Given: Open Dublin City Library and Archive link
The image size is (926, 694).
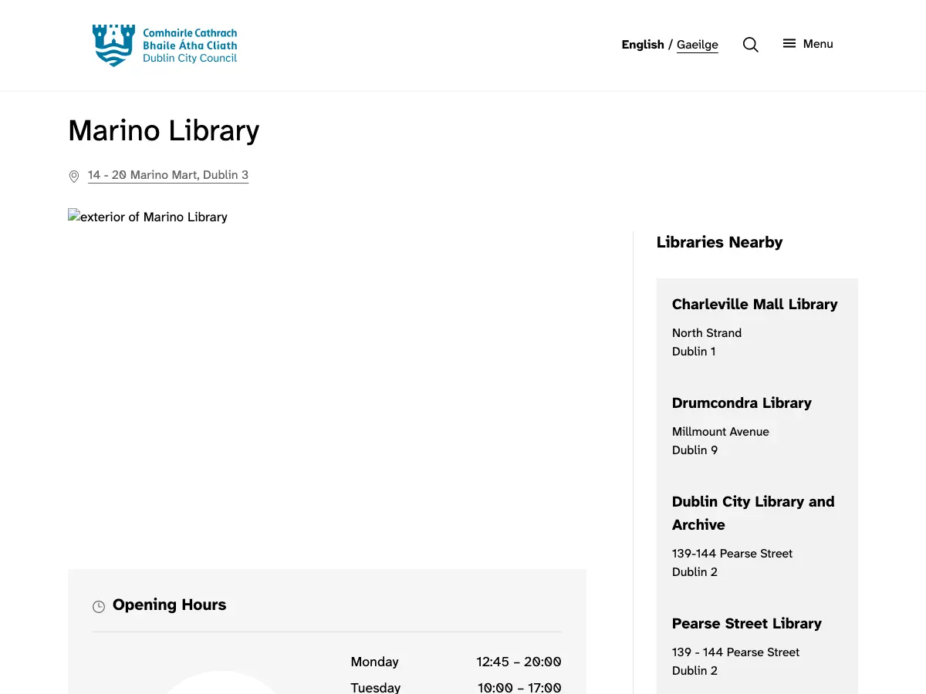Looking at the screenshot, I should pos(753,513).
